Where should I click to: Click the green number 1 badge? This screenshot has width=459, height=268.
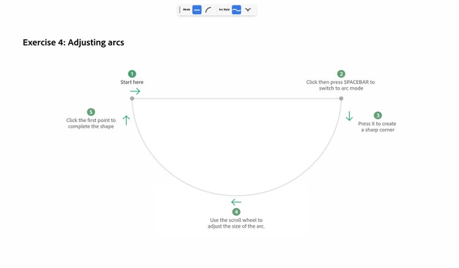tap(132, 74)
